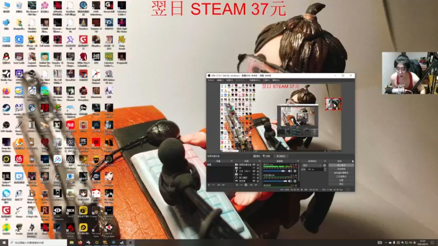
Task: Open File Explorer from the taskbar
Action: (x=72, y=242)
